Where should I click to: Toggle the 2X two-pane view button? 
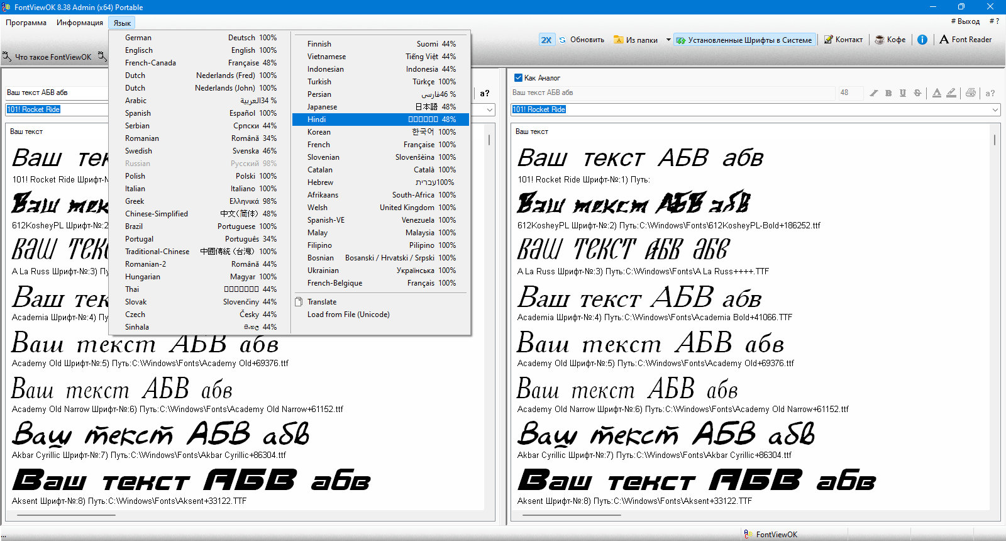tap(546, 40)
